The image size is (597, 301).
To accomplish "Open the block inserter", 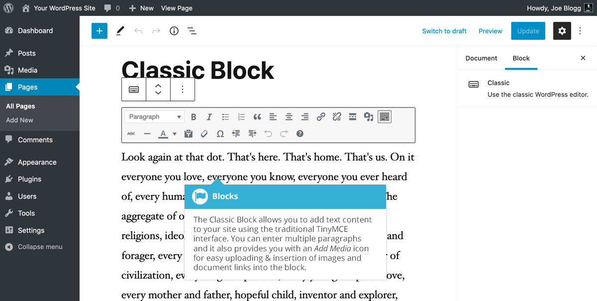I will click(x=99, y=30).
